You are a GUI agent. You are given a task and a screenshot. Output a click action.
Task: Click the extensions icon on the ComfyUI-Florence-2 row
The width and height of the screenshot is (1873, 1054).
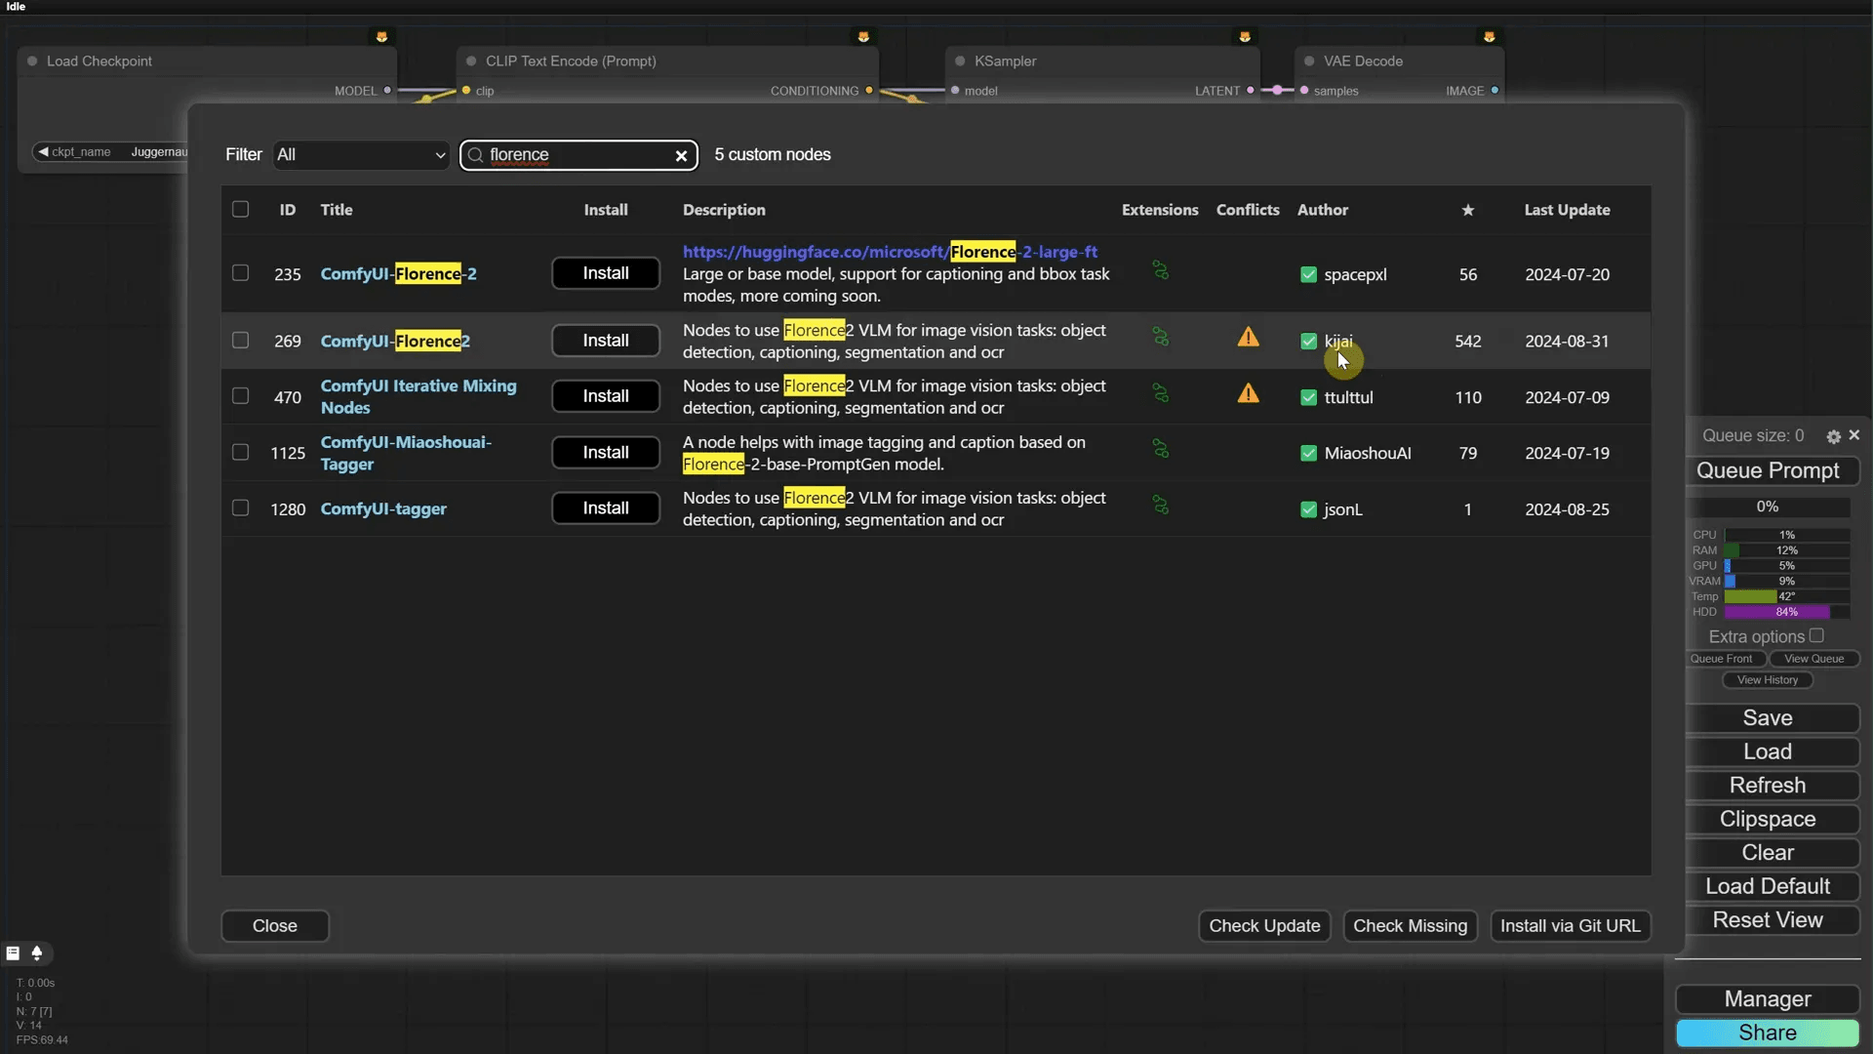point(1160,268)
